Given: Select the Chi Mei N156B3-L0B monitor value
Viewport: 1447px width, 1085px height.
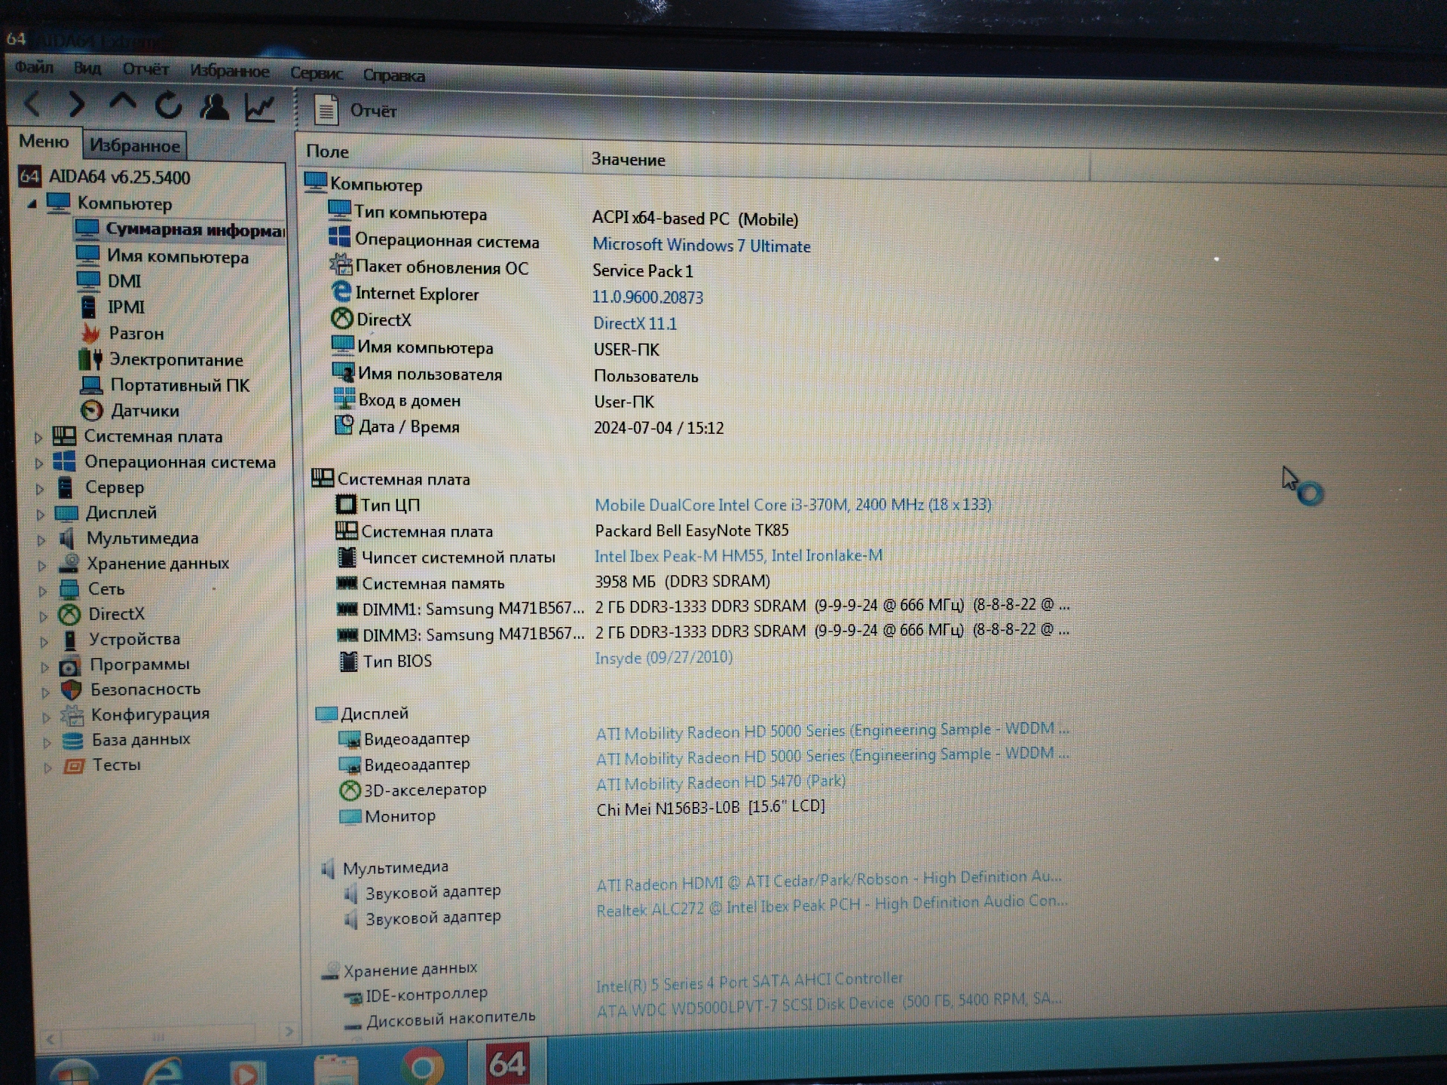Looking at the screenshot, I should click(710, 808).
